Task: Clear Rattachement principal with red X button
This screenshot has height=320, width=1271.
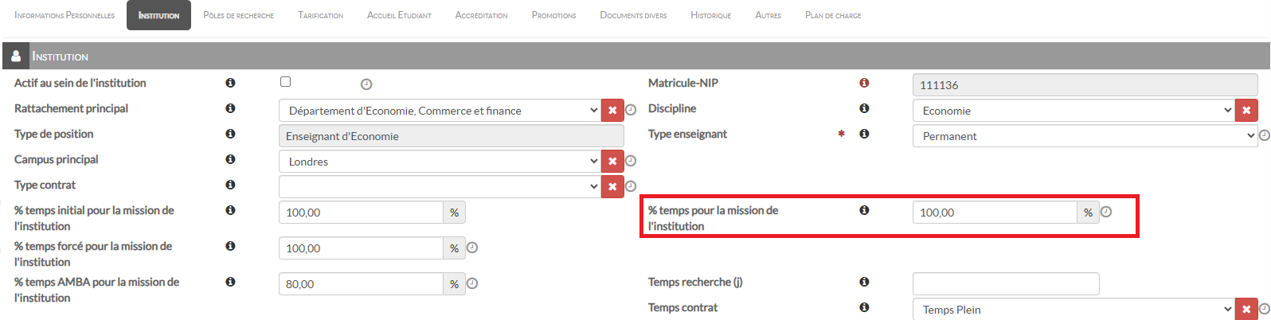Action: coord(612,111)
